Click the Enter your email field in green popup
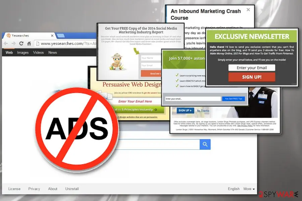 point(193,99)
